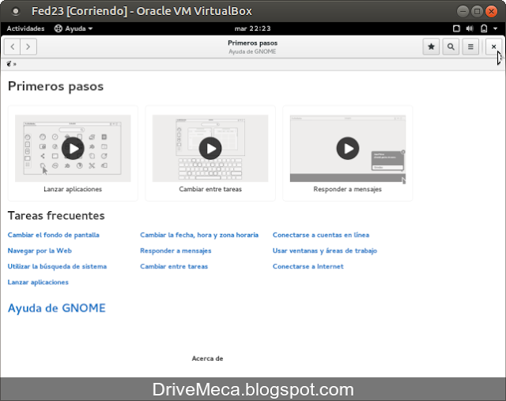Click the screen icon in top bar
Viewport: 506px width, 401px height.
click(456, 28)
